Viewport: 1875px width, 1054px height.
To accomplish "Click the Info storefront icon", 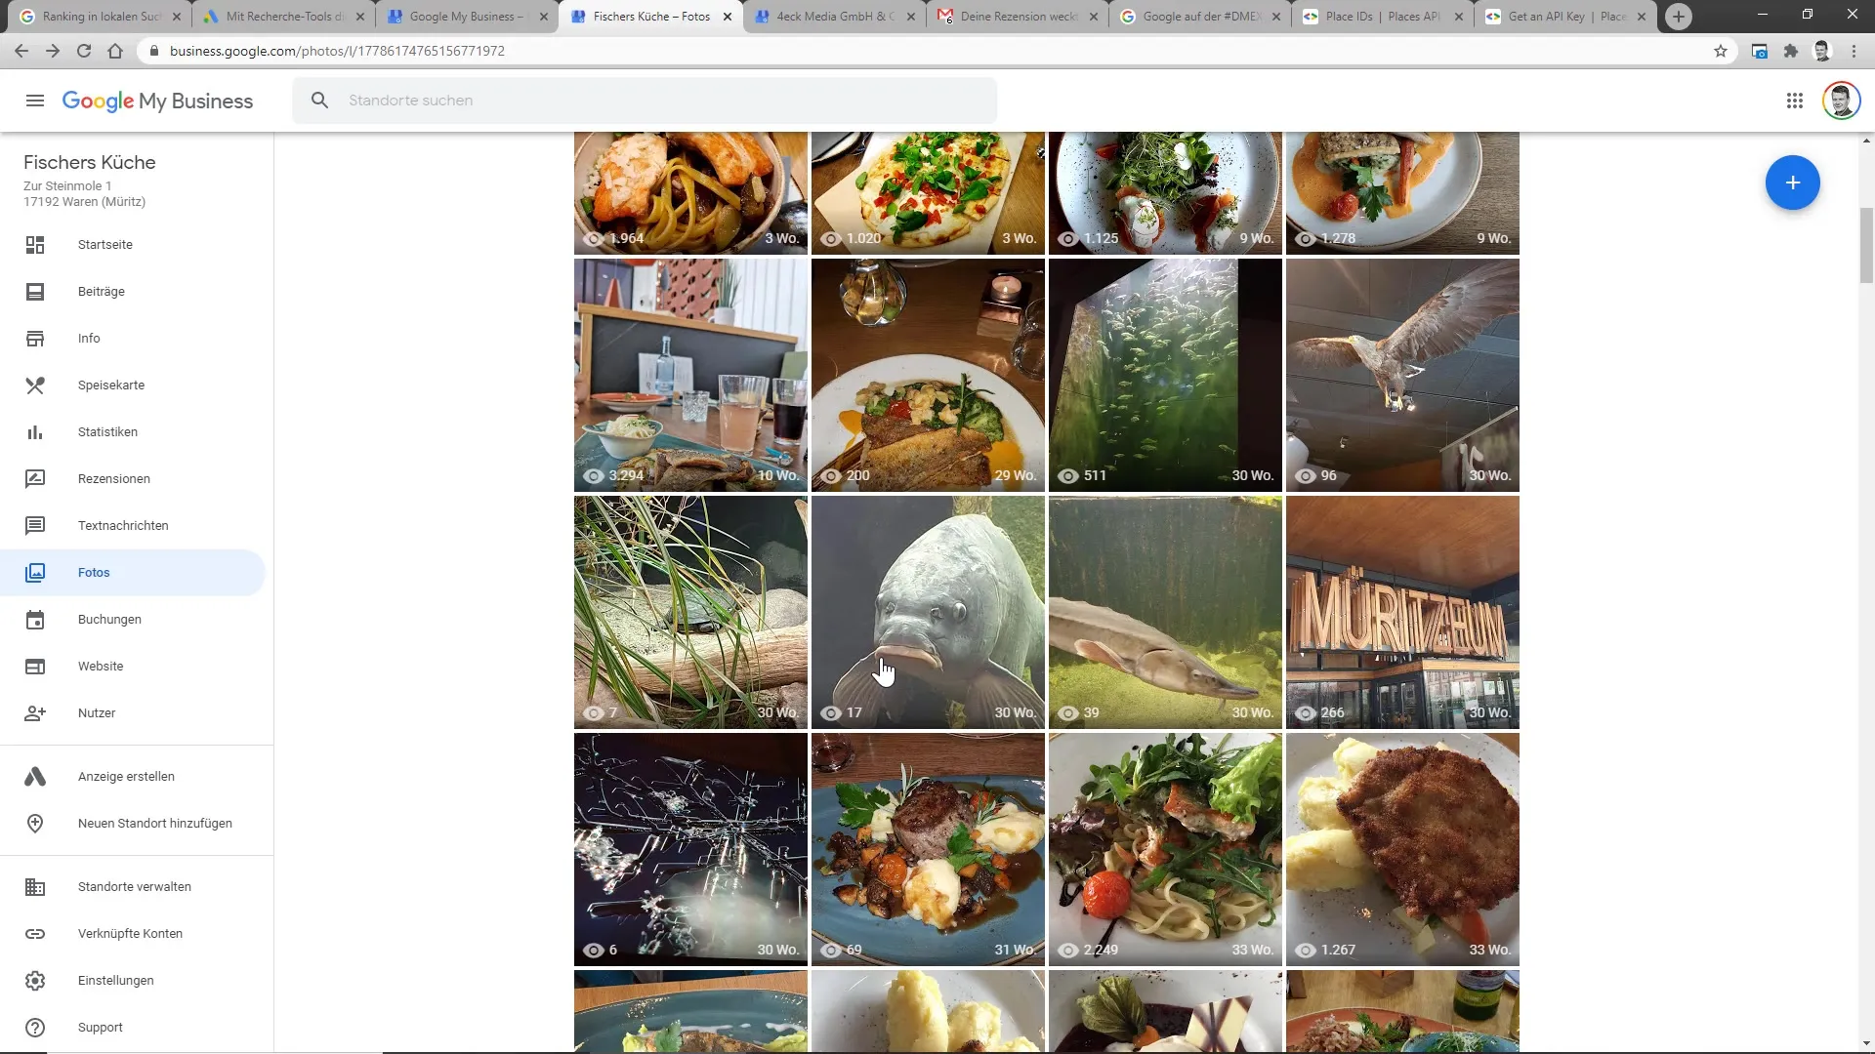I will click(35, 339).
